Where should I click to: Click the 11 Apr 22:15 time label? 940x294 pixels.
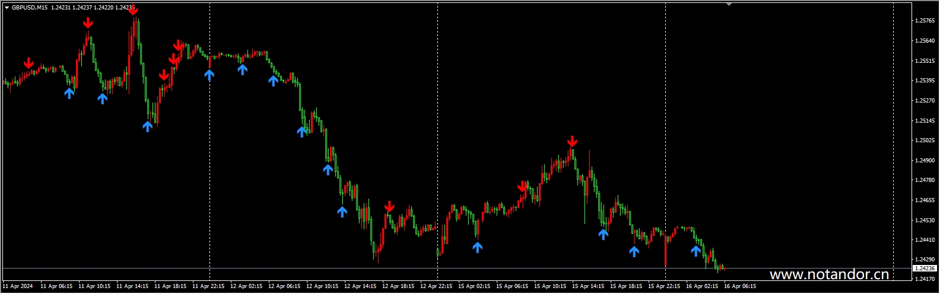[208, 286]
